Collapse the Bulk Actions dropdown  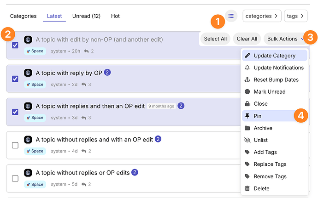click(286, 39)
